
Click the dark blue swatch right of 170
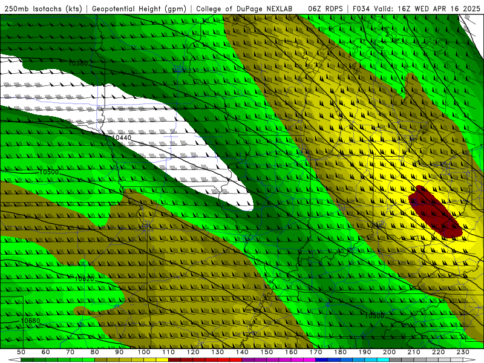point(322,360)
